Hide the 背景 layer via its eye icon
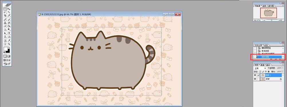Image resolution: width=287 pixels, height=107 pixels. (255, 79)
